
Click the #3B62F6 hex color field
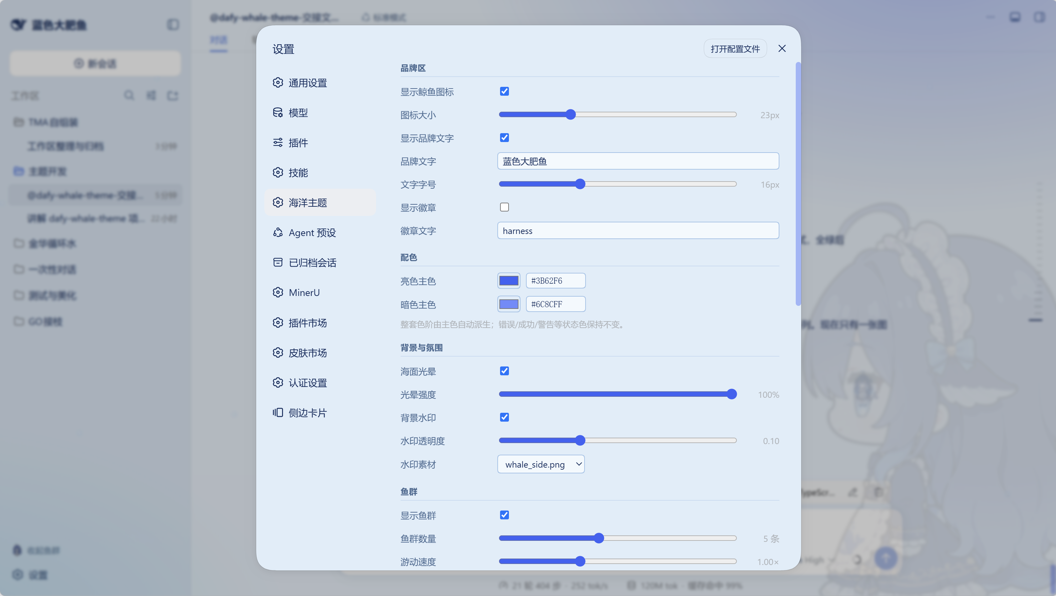[x=556, y=281]
